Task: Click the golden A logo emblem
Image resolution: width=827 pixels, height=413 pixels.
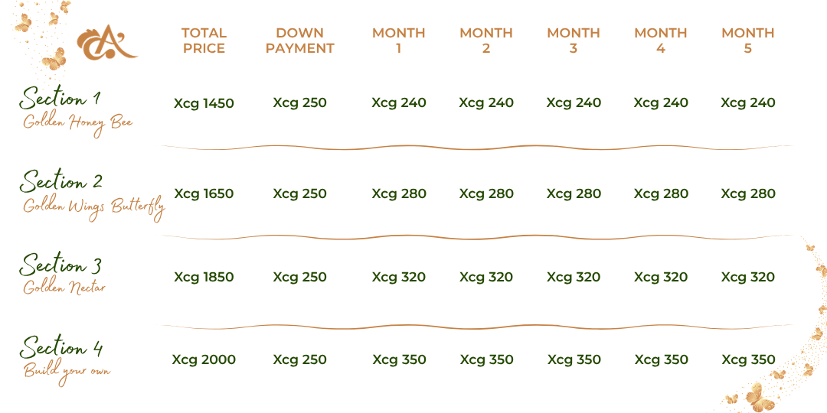Action: click(106, 44)
